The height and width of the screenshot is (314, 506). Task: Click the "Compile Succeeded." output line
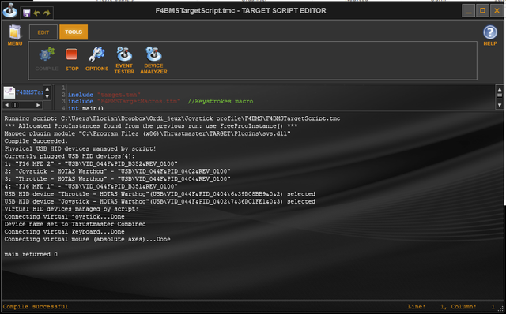(x=36, y=141)
